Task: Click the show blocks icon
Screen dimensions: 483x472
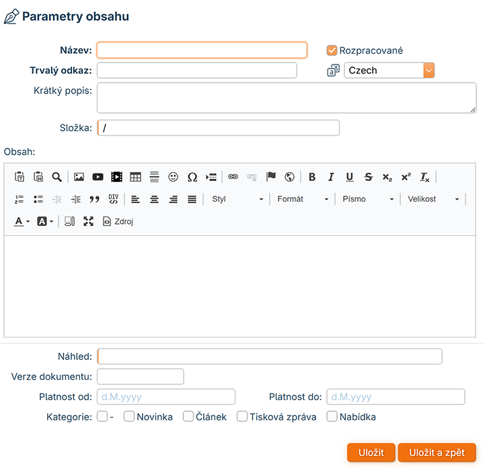Action: click(69, 221)
